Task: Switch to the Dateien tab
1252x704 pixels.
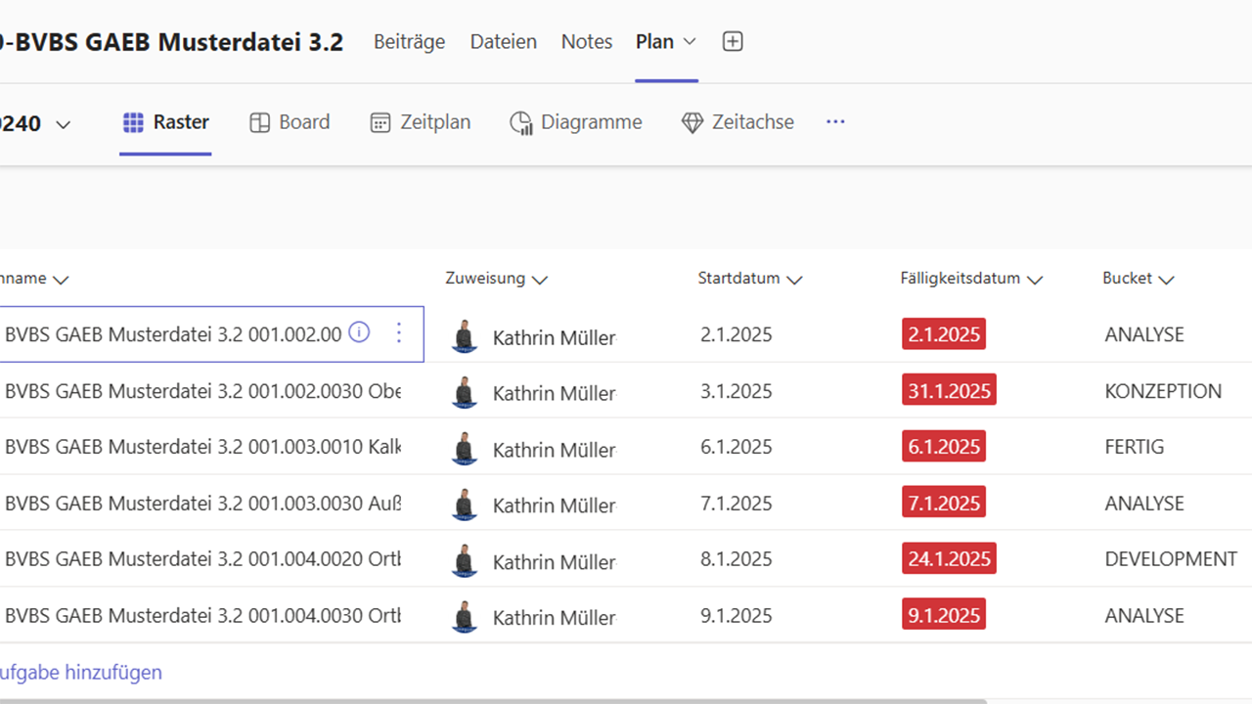Action: point(503,42)
